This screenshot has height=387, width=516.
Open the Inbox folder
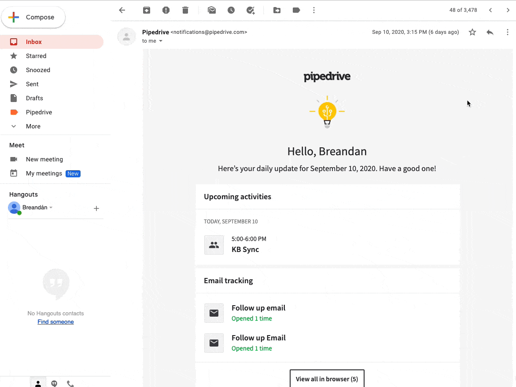point(52,42)
